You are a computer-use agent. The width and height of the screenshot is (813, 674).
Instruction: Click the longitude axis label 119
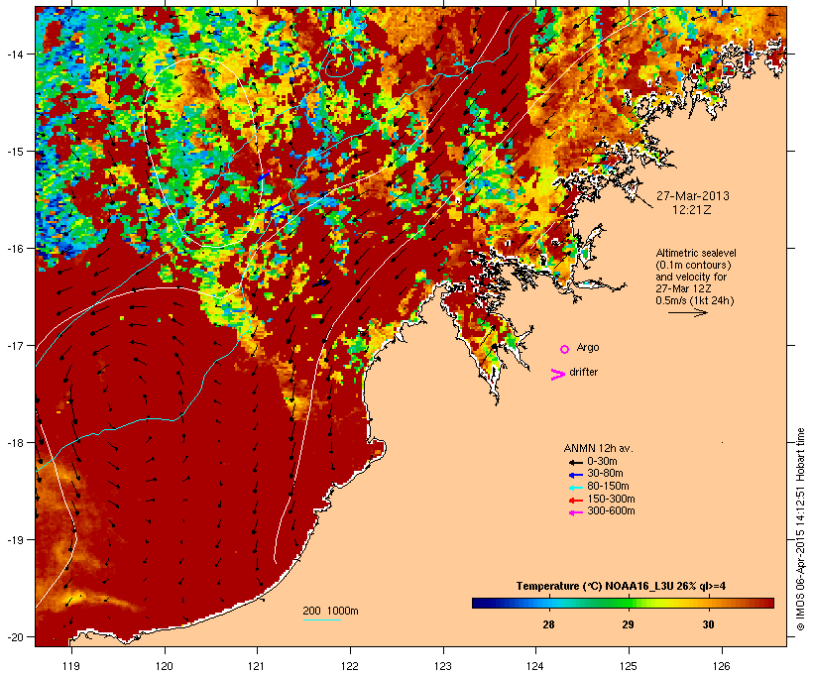click(71, 666)
